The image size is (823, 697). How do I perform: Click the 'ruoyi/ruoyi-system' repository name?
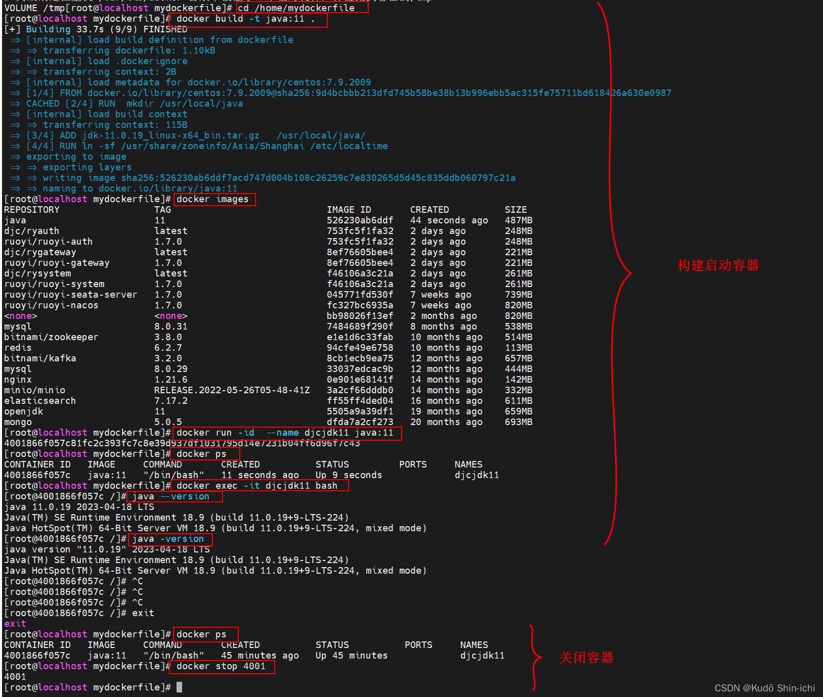pos(54,284)
